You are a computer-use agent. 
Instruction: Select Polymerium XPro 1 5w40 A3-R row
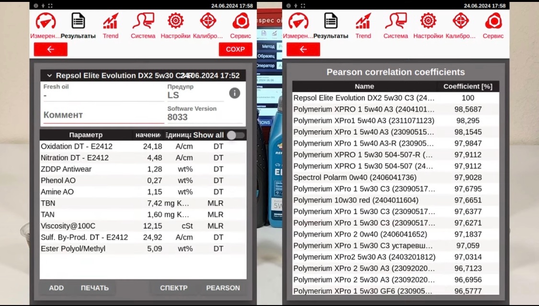click(396, 143)
